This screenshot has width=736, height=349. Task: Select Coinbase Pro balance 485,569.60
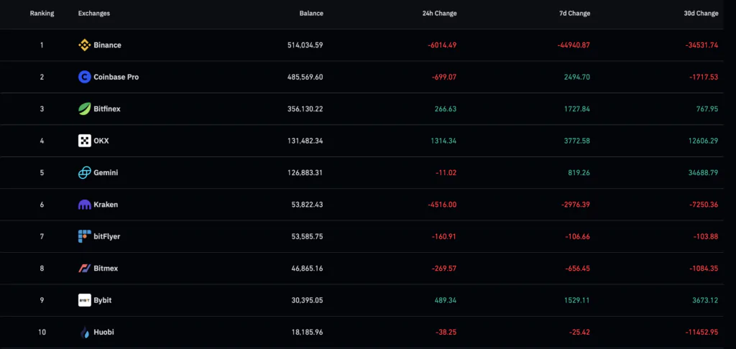click(x=305, y=77)
